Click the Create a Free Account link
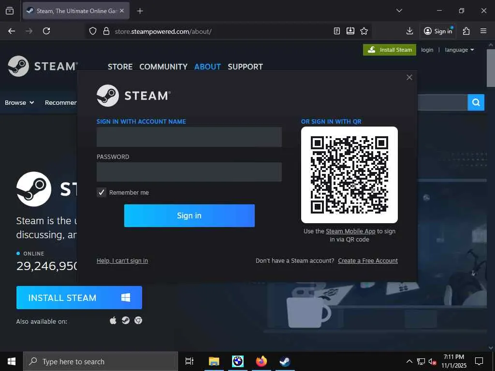This screenshot has height=371, width=495. 368,260
